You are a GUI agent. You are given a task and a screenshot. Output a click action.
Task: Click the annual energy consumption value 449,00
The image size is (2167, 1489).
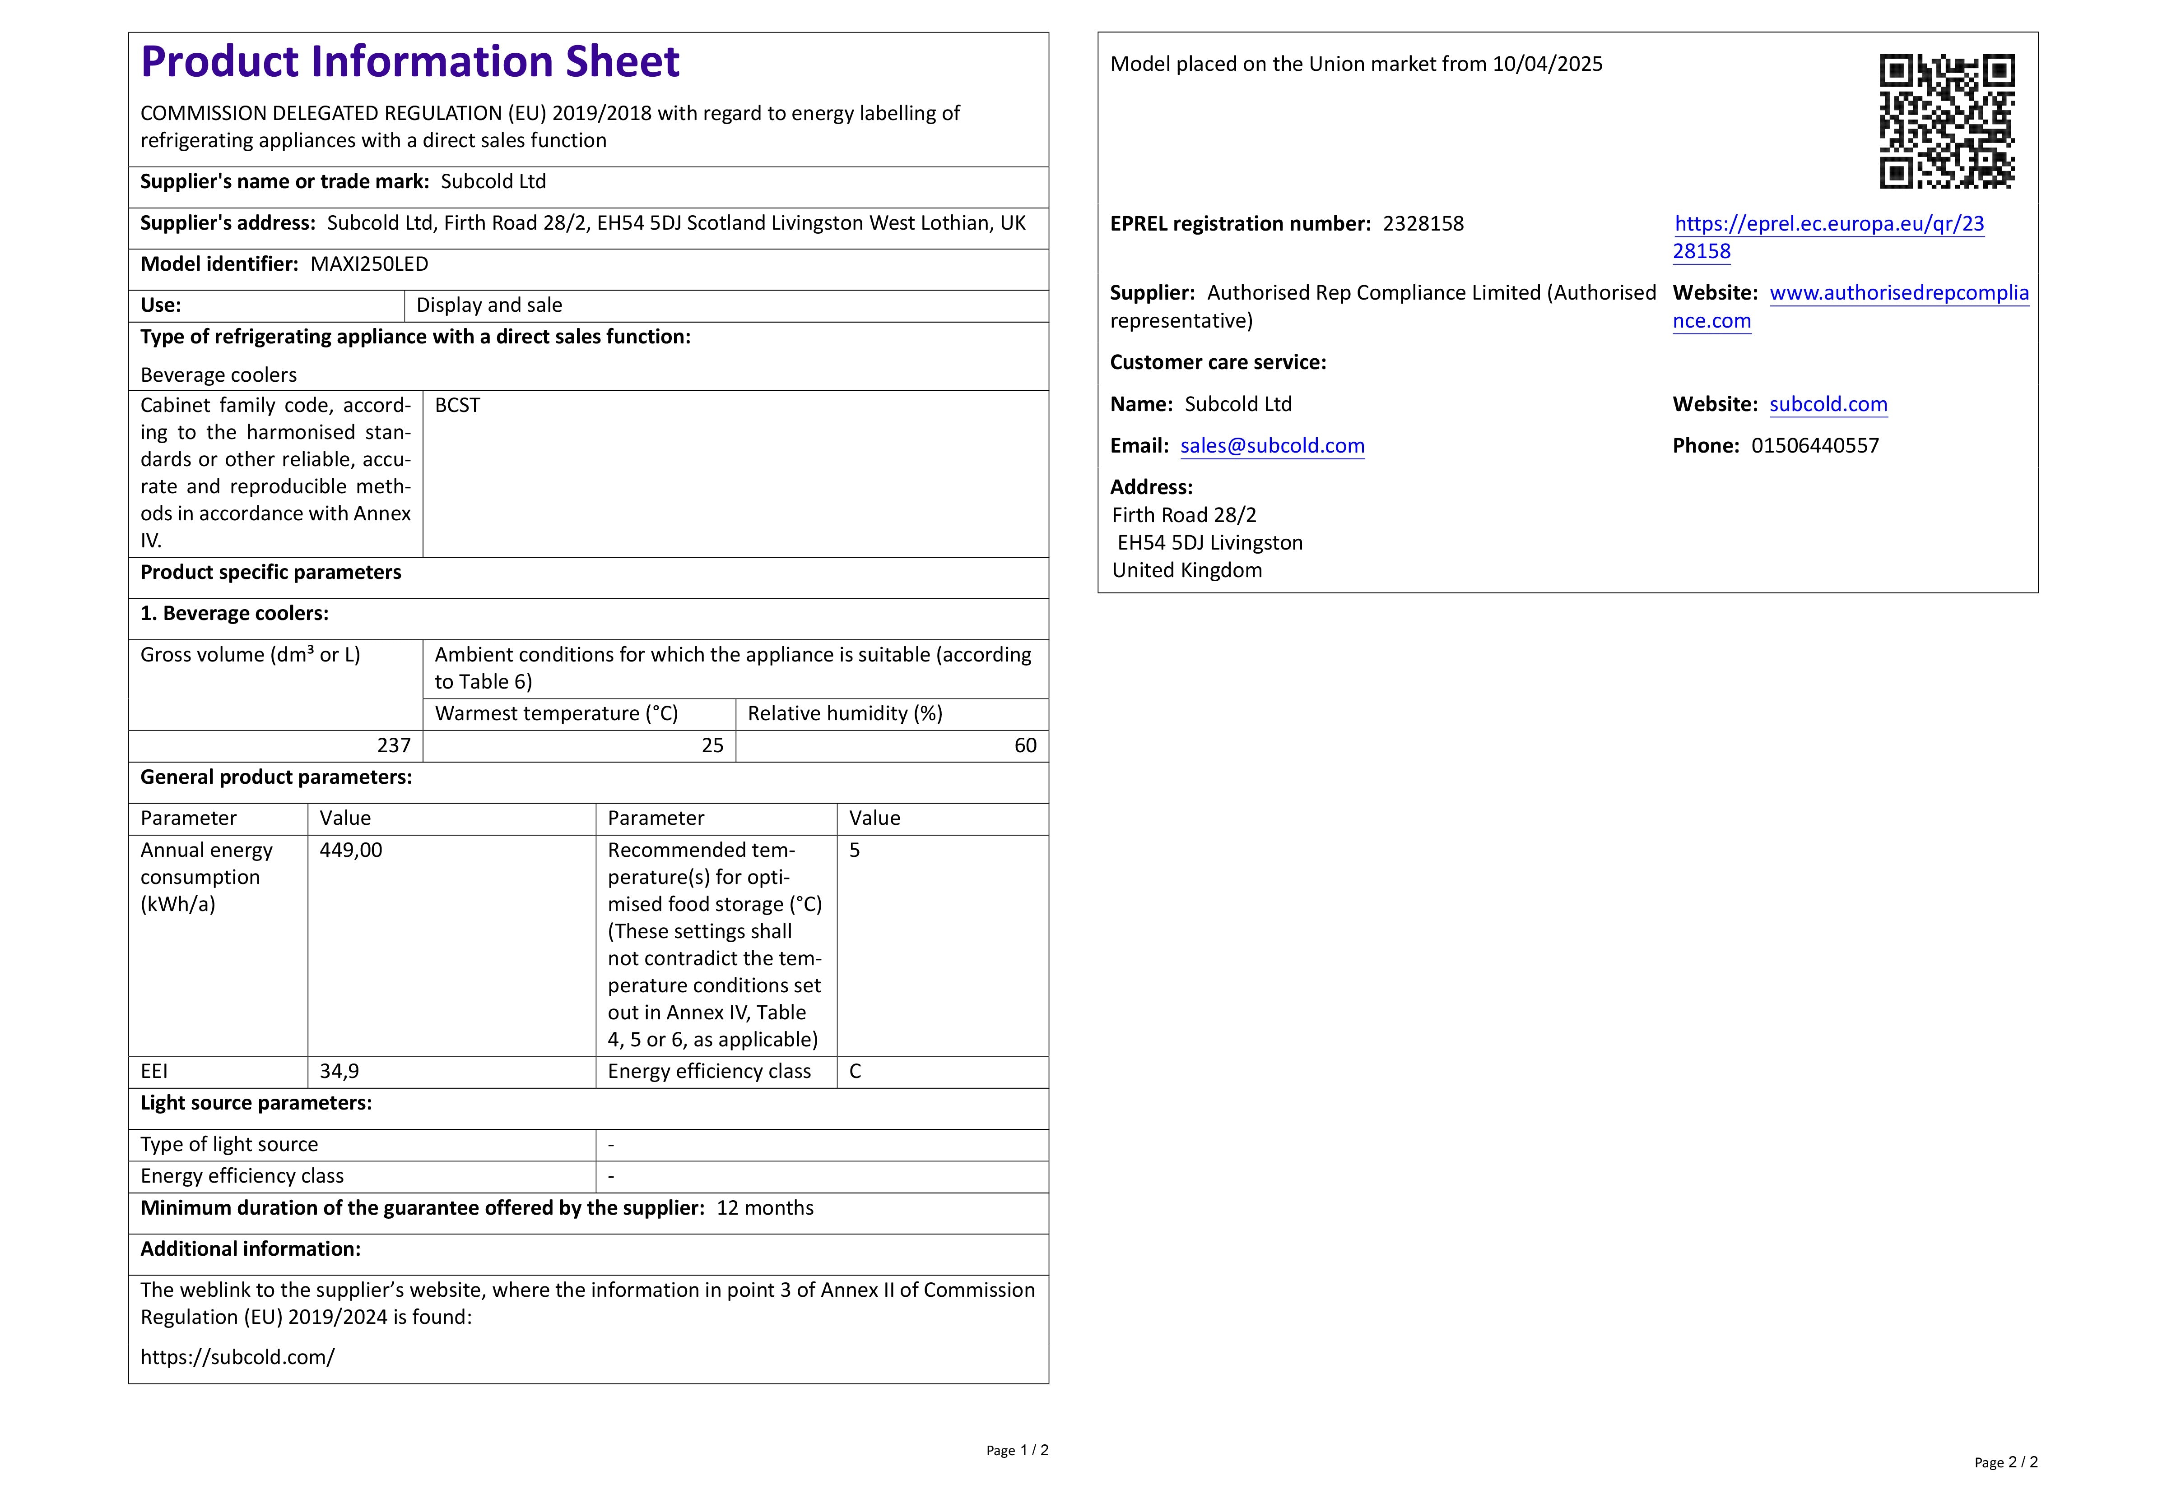(x=351, y=850)
